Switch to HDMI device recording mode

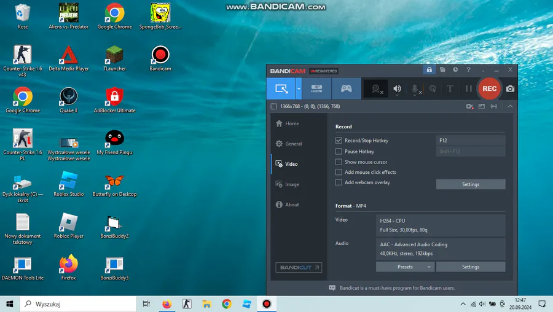[316, 88]
